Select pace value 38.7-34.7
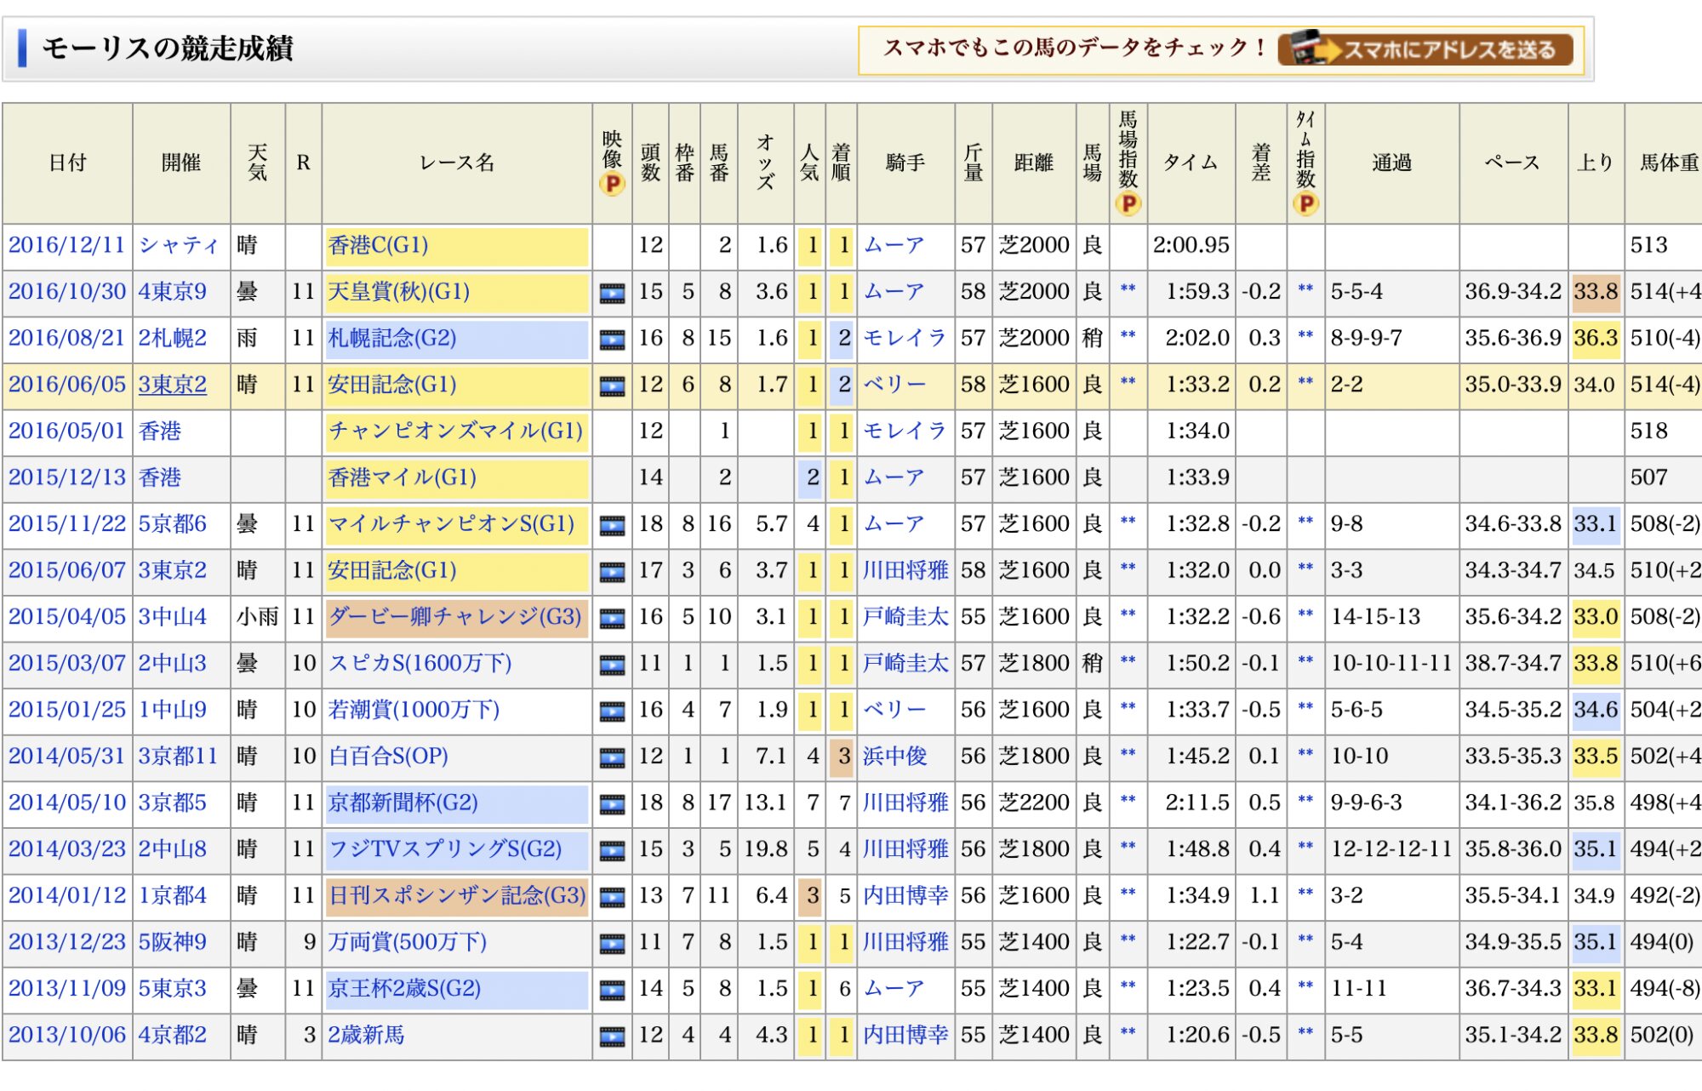The height and width of the screenshot is (1091, 1702). [1513, 664]
